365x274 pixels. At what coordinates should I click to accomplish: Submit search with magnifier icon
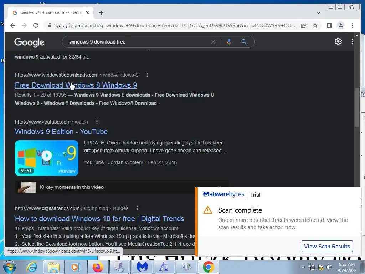[244, 42]
